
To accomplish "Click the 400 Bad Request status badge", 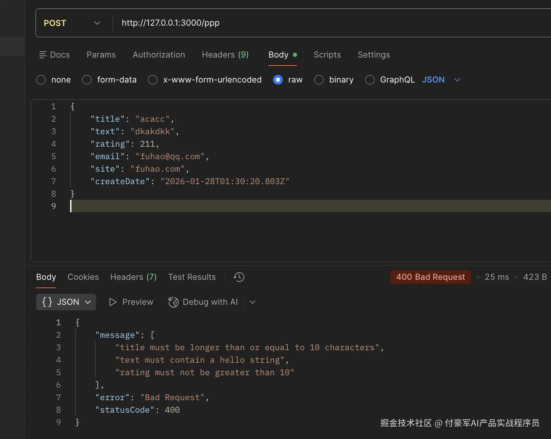I will coord(431,277).
